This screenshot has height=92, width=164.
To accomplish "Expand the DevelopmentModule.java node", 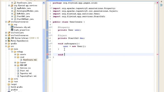I will coord(12,11).
